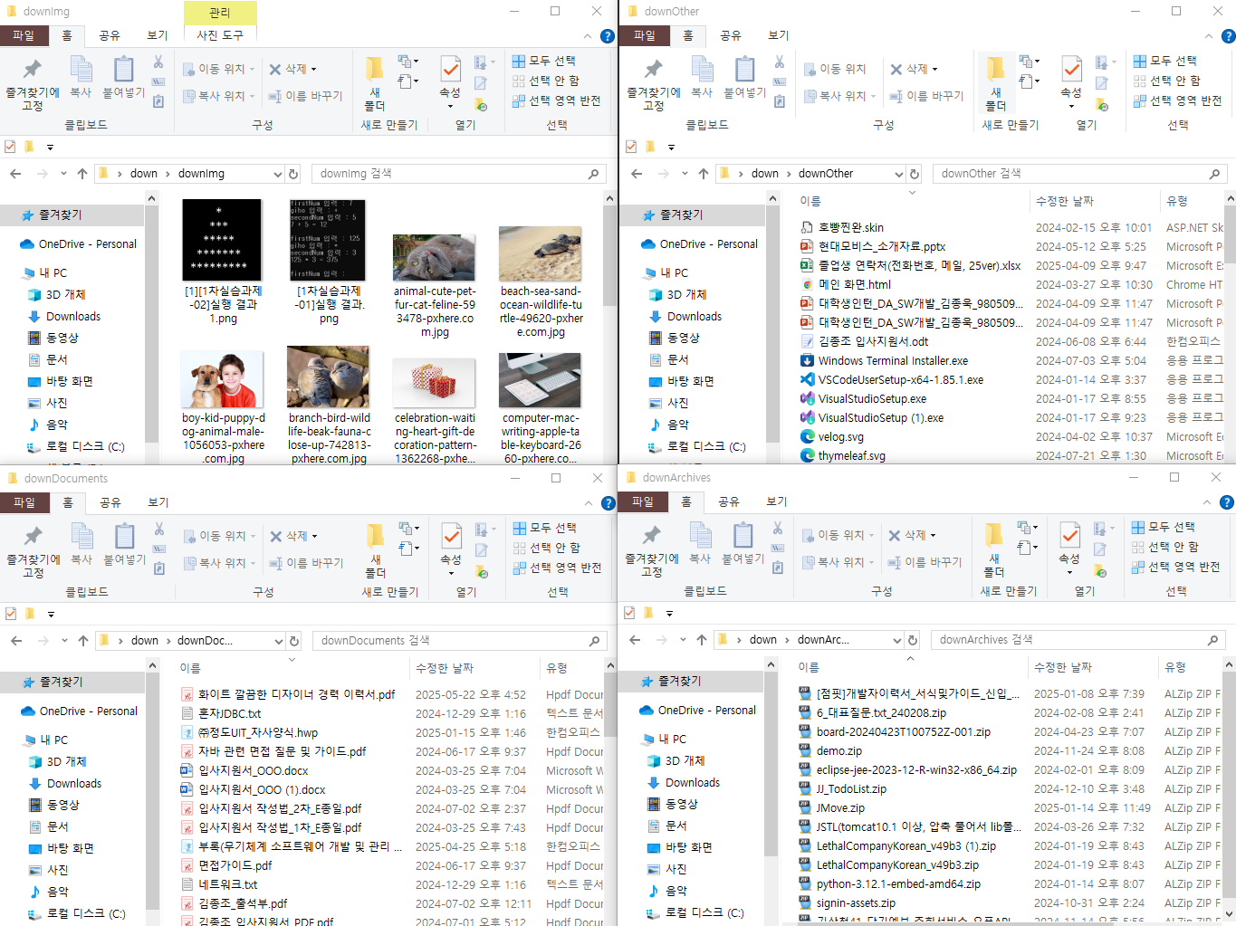Click 즐겨찾기에 고정 pin icon in downImg window
The image size is (1236, 926).
33,70
